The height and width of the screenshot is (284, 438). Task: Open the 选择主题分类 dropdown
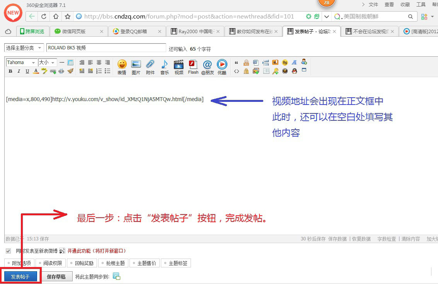tap(24, 48)
